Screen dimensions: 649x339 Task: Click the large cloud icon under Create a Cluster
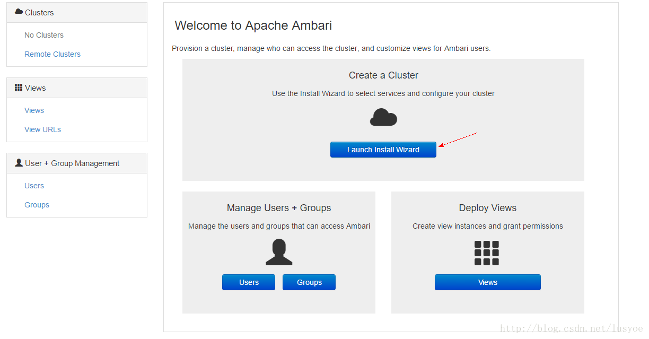coord(383,117)
